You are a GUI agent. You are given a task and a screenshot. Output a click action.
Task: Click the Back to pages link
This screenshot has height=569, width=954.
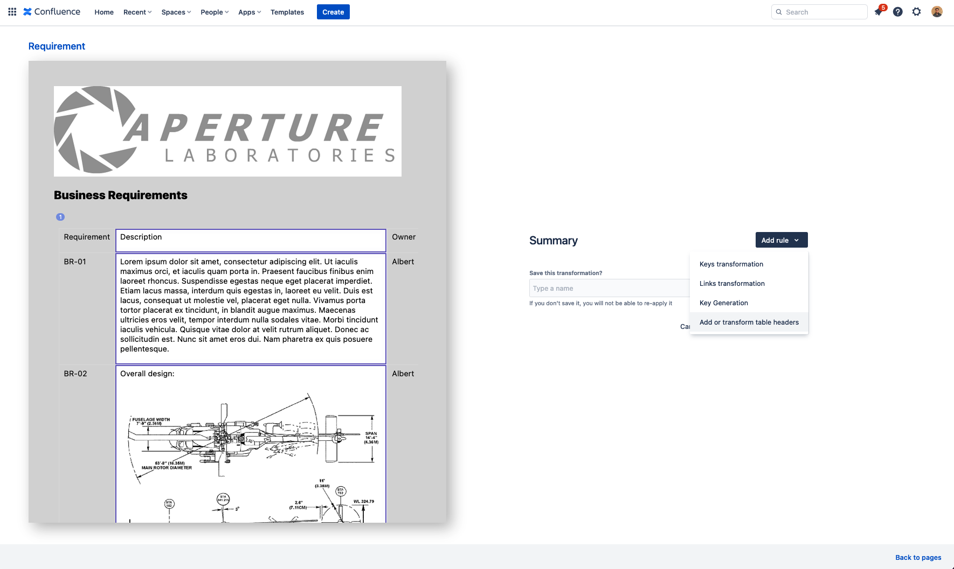coord(918,558)
